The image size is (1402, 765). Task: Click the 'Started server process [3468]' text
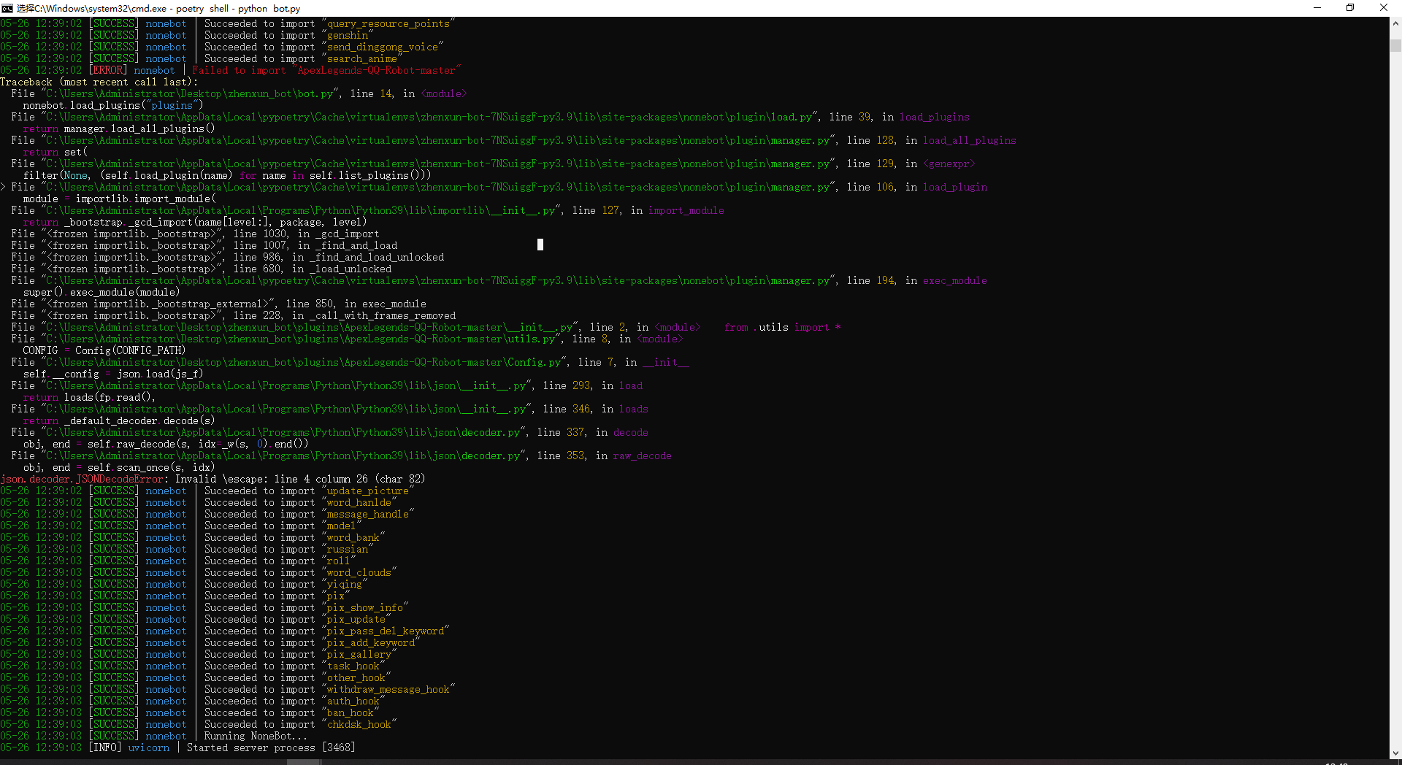tap(271, 747)
